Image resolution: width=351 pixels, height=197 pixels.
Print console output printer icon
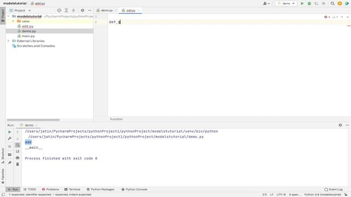click(18, 158)
